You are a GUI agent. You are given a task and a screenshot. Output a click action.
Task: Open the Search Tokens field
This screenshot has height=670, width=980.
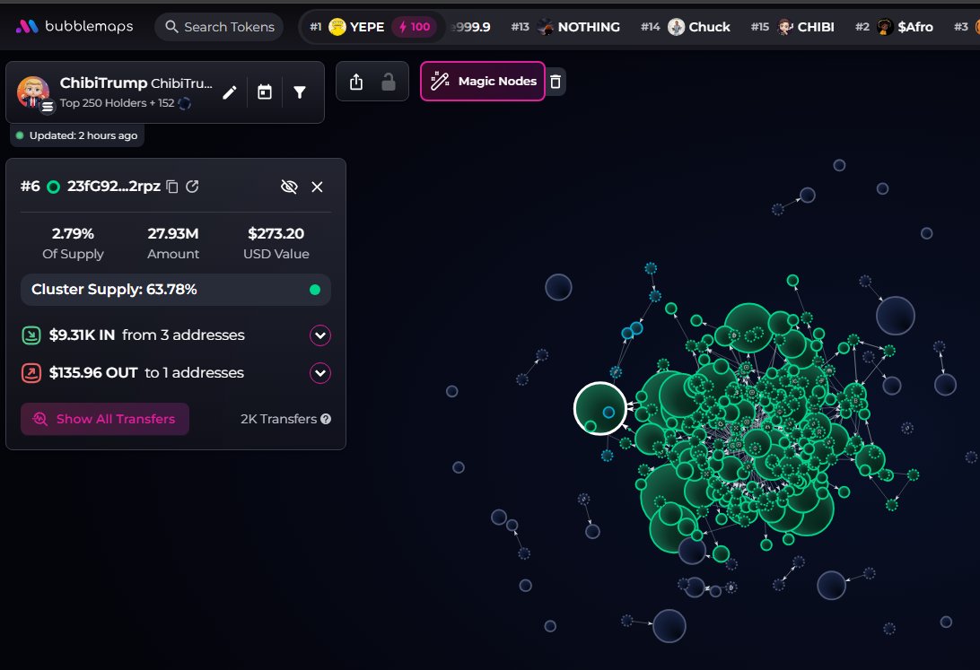(219, 27)
